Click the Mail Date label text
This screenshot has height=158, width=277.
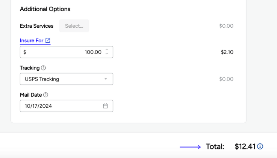click(x=31, y=95)
